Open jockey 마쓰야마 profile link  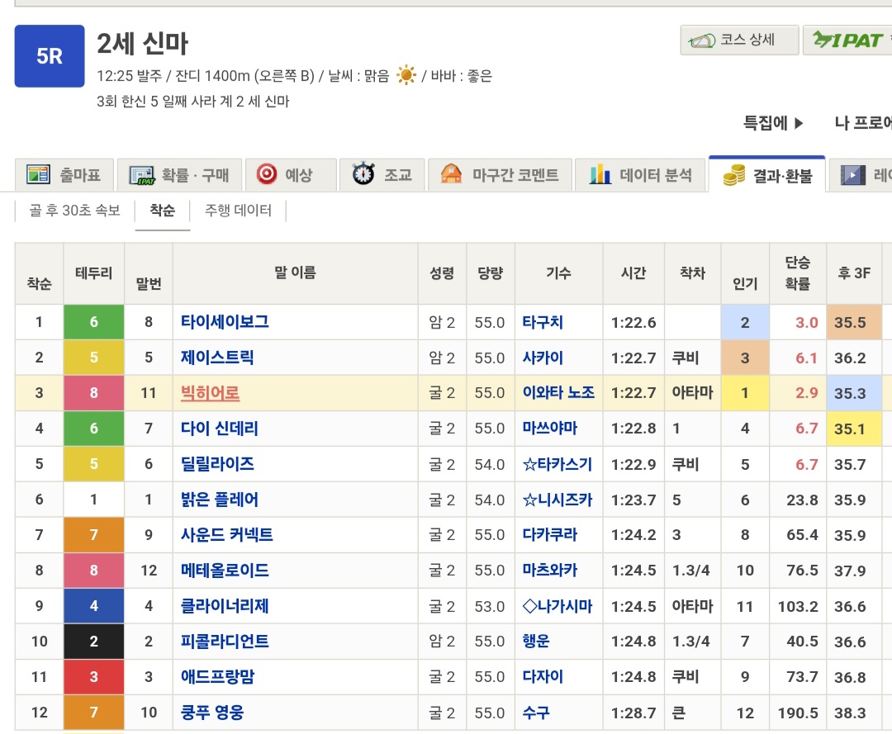click(549, 429)
